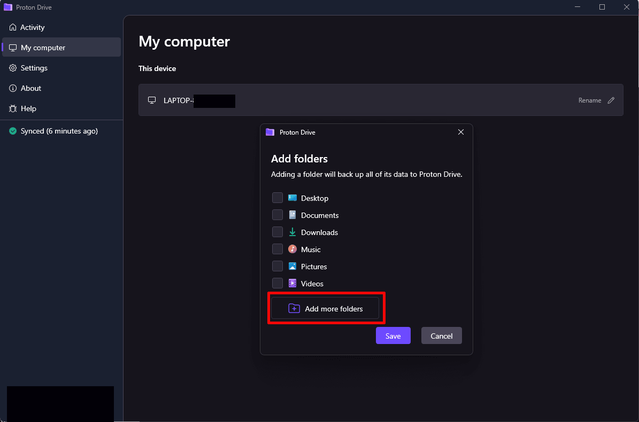Select the Videos folder checkbox

click(x=277, y=283)
